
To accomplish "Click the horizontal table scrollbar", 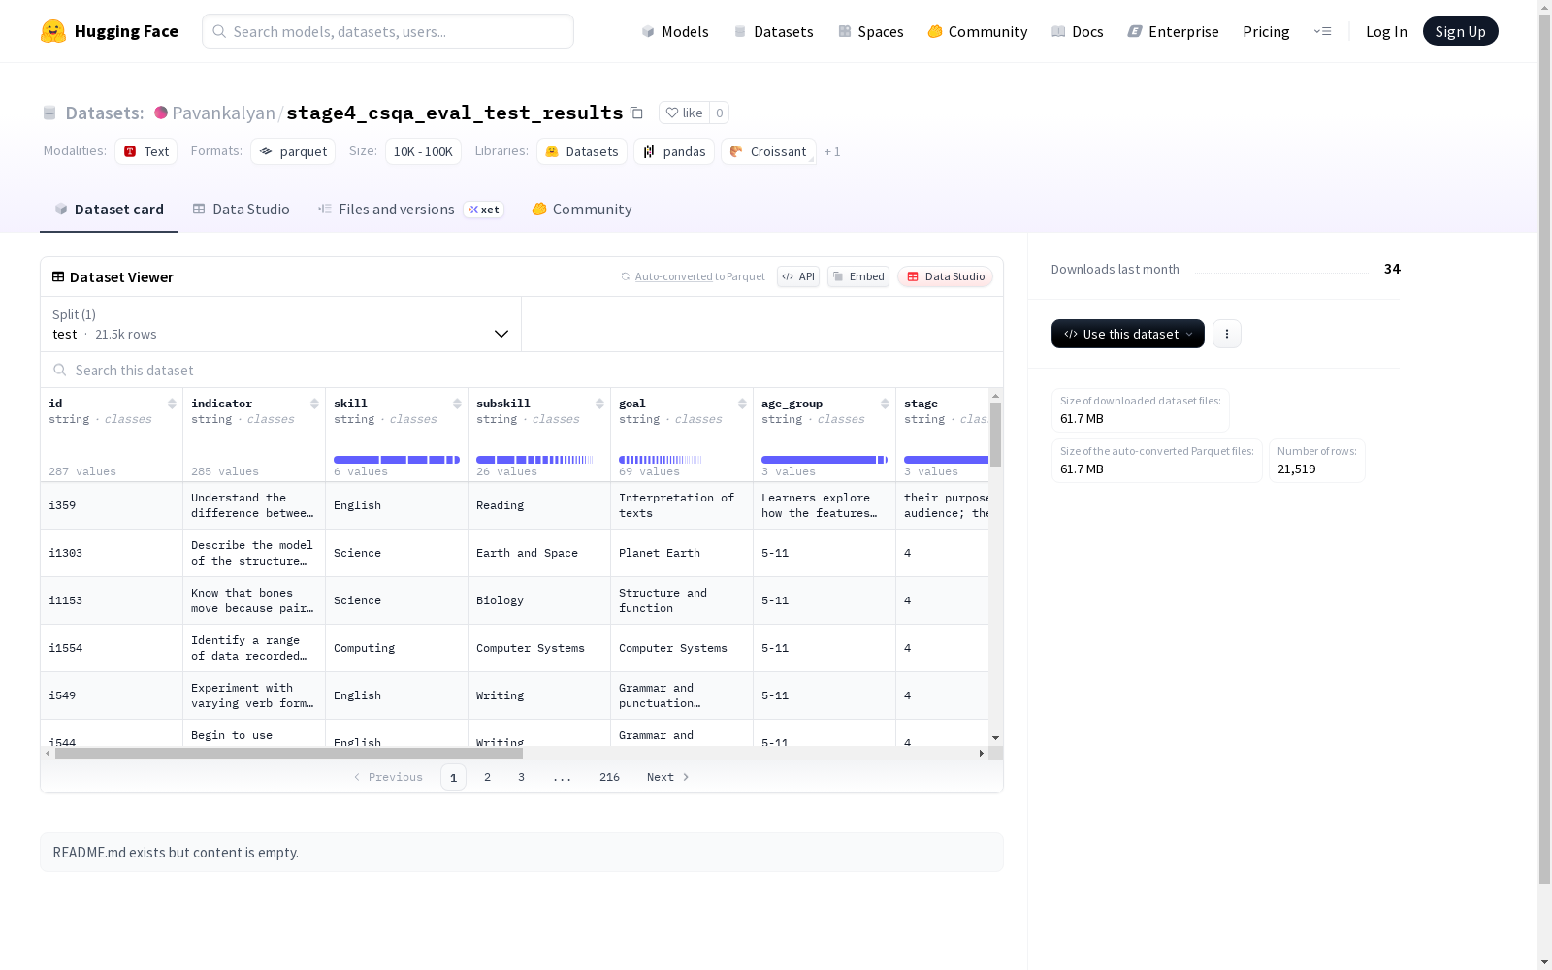I will tap(289, 753).
